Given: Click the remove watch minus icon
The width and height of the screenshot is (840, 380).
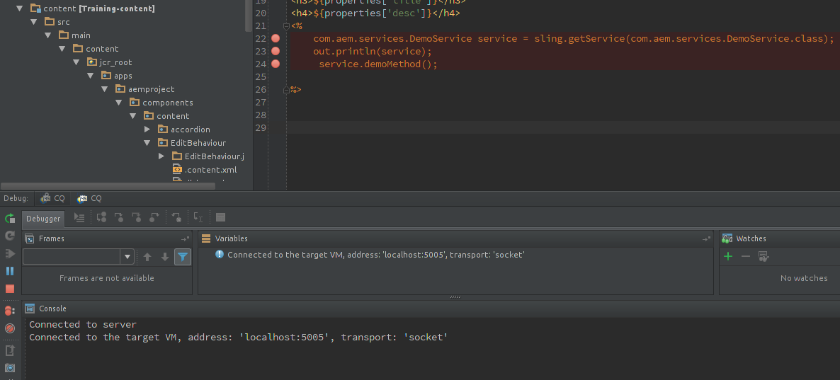Looking at the screenshot, I should pyautogui.click(x=746, y=256).
